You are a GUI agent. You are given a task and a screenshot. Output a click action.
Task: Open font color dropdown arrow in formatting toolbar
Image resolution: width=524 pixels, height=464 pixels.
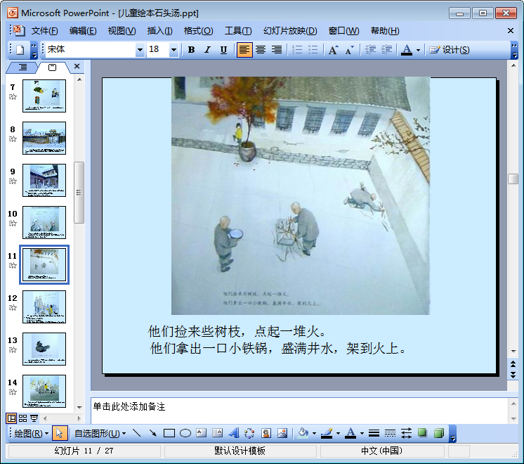(418, 50)
